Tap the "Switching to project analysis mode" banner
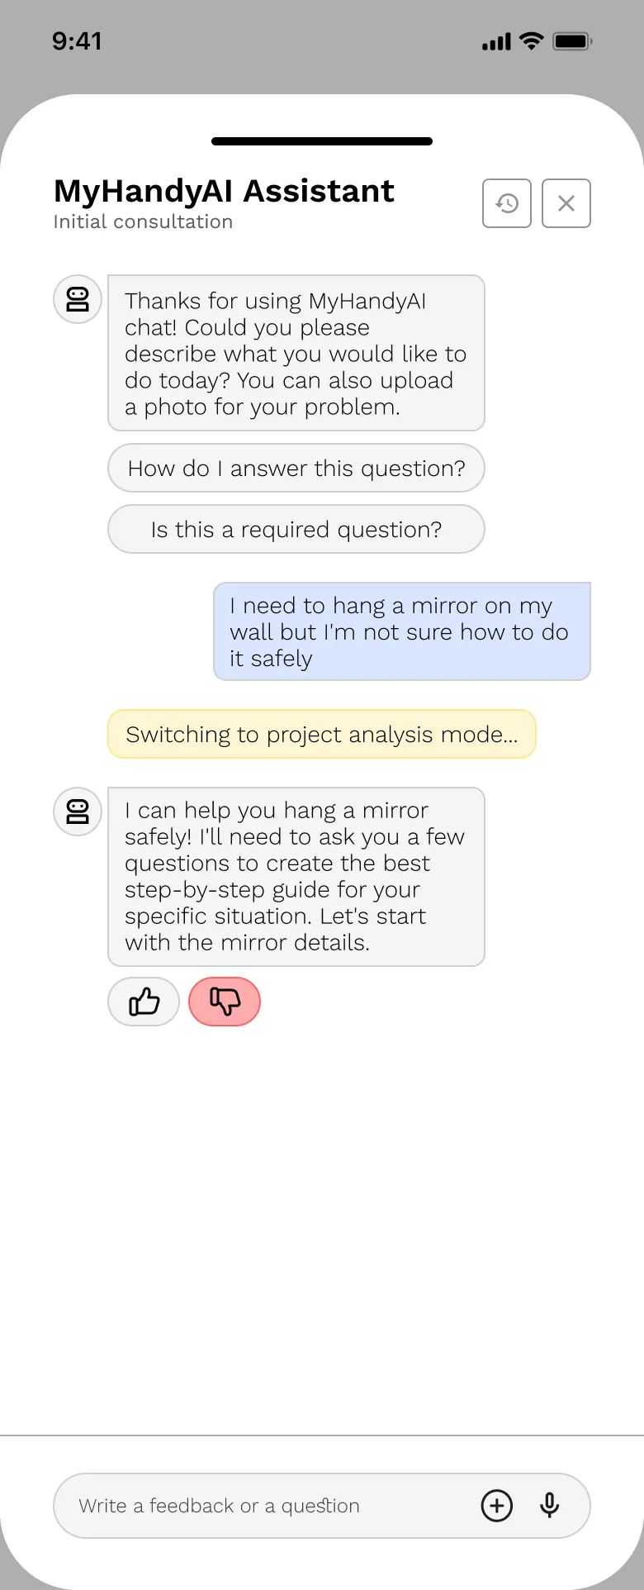Image resolution: width=644 pixels, height=1590 pixels. pyautogui.click(x=322, y=735)
